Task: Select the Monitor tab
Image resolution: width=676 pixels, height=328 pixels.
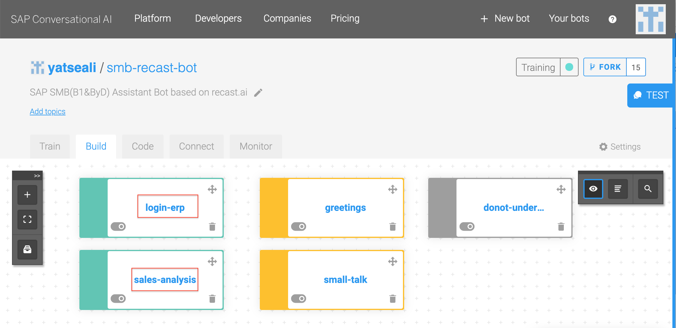Action: point(256,145)
